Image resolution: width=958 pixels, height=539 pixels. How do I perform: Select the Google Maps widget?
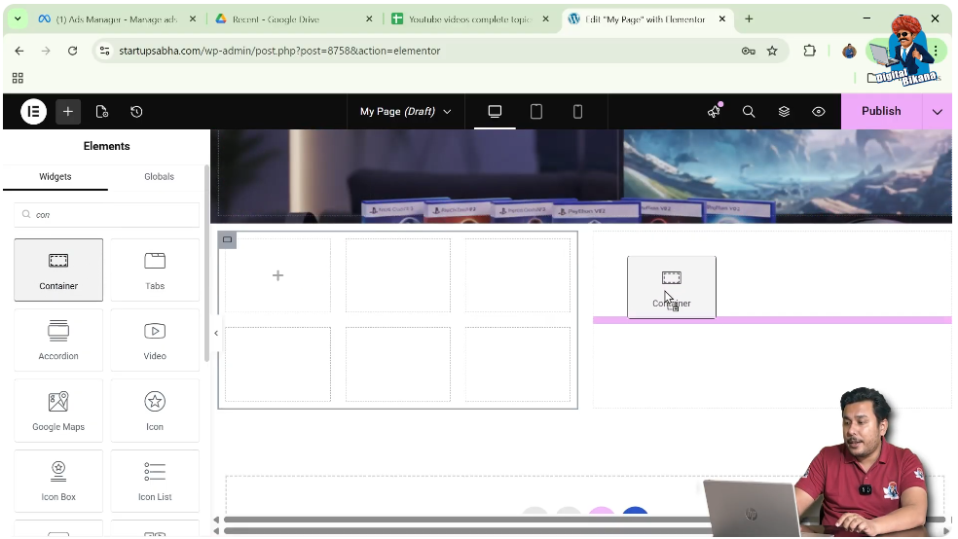(58, 411)
